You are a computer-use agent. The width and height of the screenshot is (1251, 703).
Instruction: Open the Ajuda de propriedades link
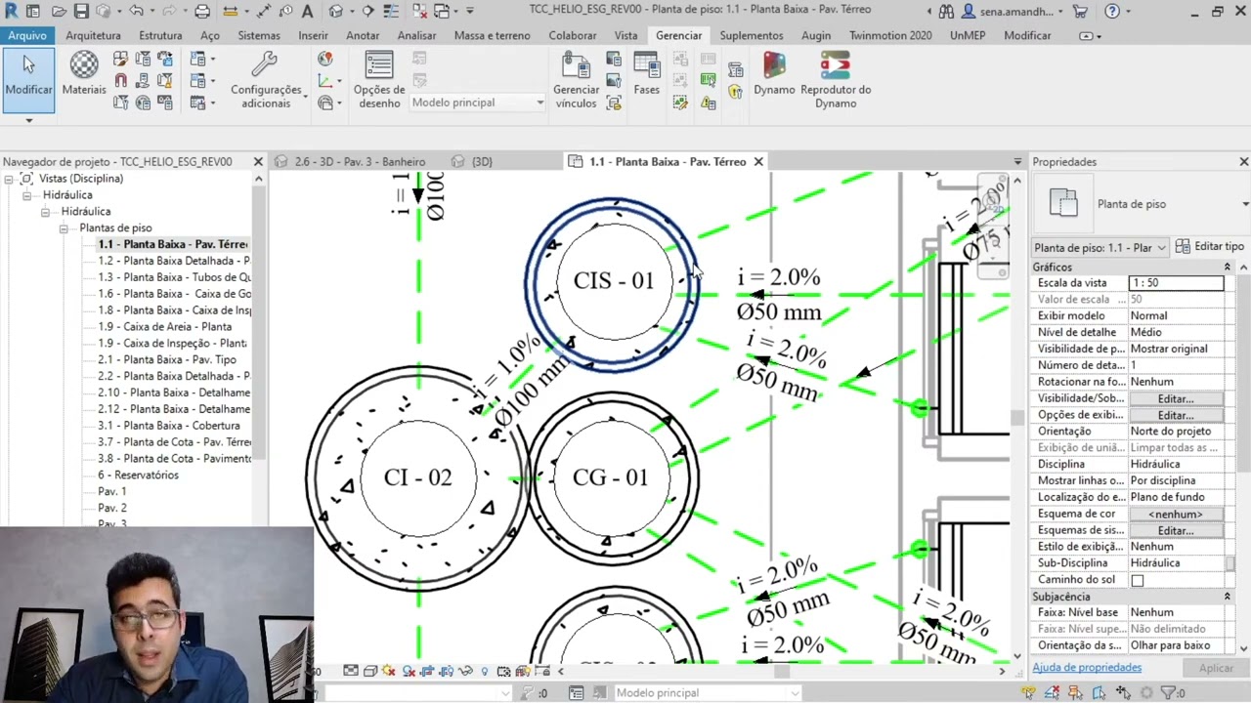point(1087,668)
